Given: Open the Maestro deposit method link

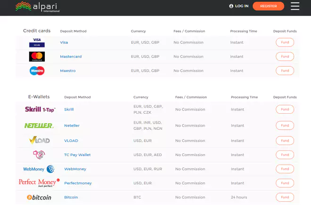Looking at the screenshot, I should tap(68, 71).
